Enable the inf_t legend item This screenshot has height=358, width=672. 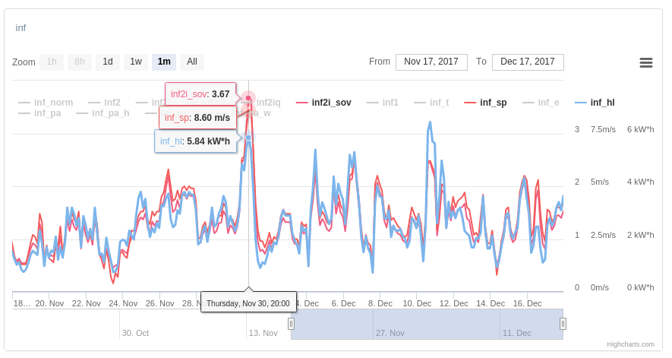click(x=431, y=103)
